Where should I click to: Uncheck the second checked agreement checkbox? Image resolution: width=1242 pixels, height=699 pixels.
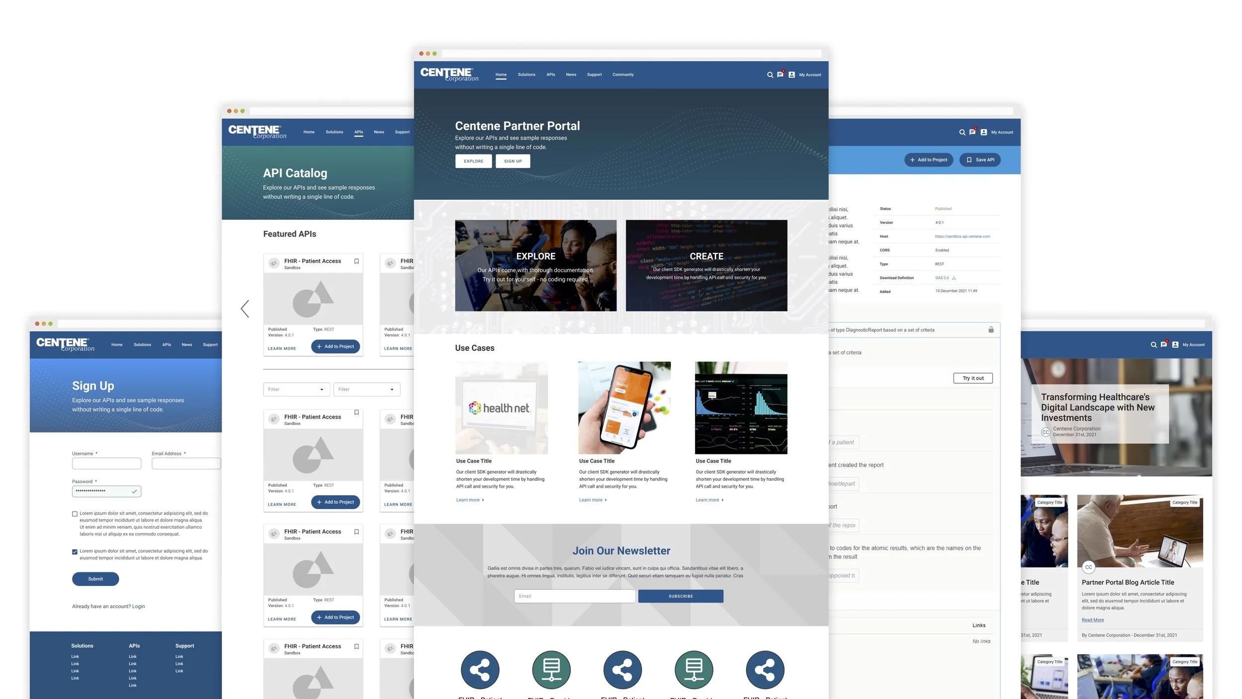[75, 551]
